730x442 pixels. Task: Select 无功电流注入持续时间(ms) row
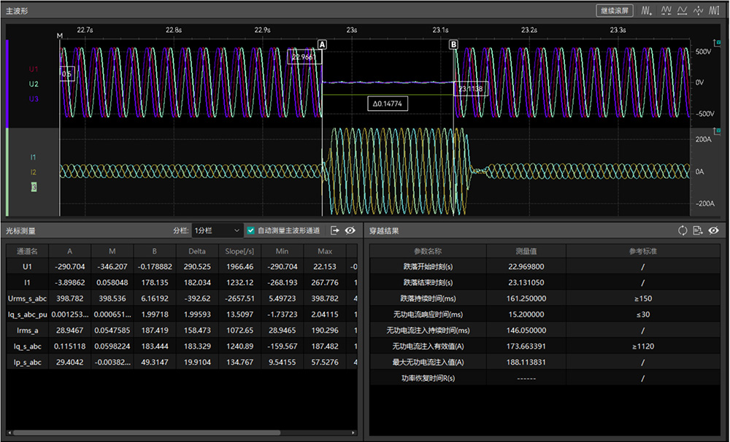click(x=545, y=330)
